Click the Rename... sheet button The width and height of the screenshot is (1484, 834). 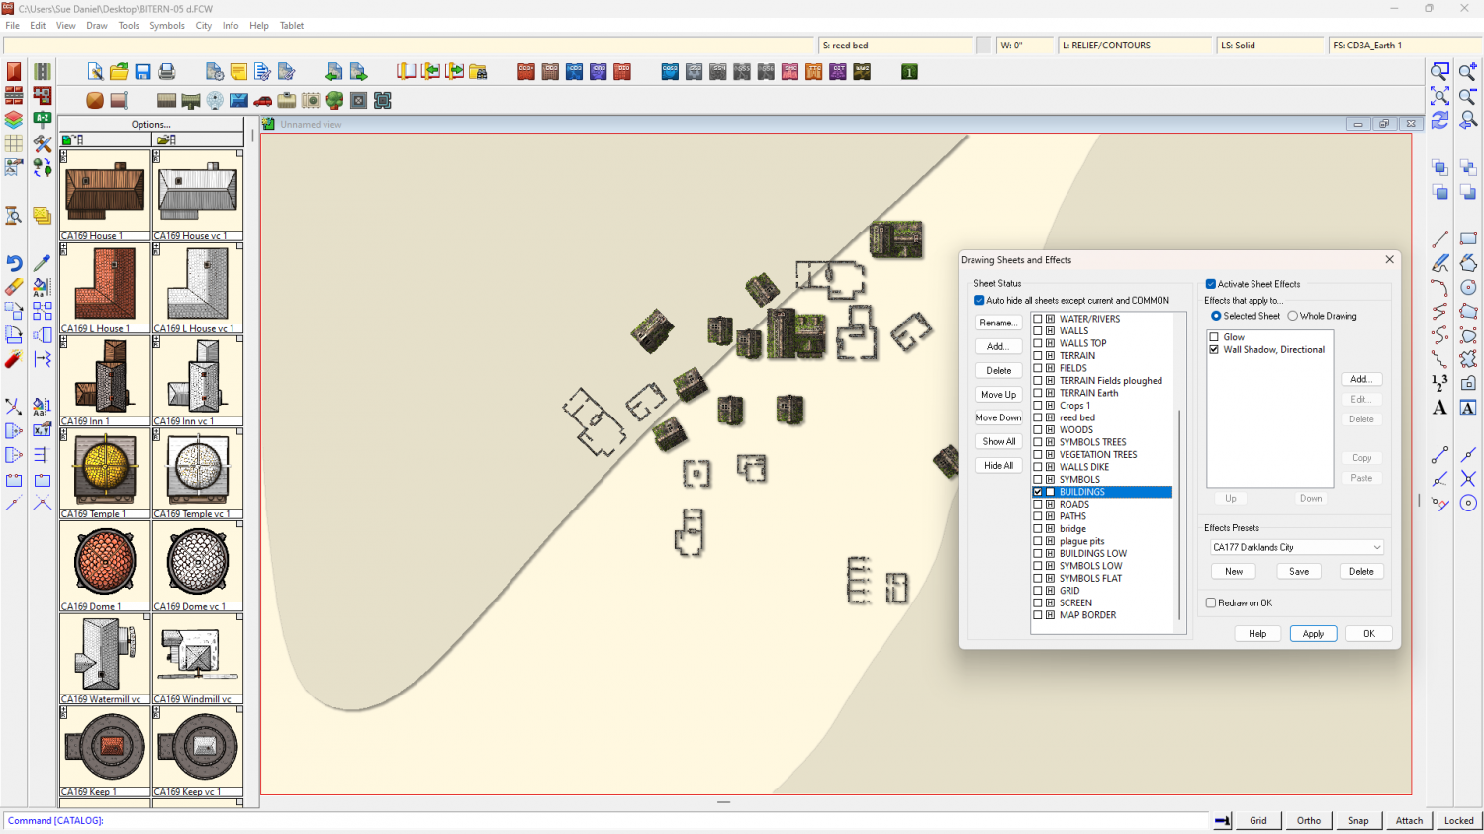pos(999,323)
